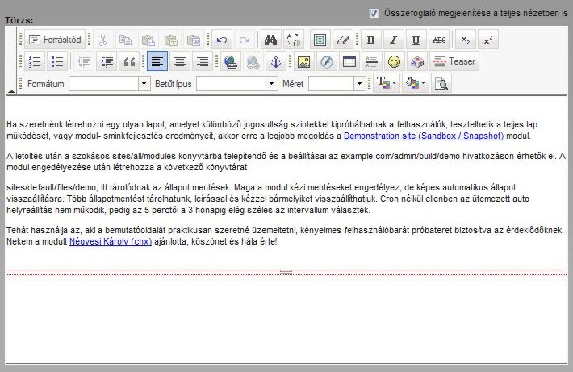Image resolution: width=573 pixels, height=372 pixels.
Task: Open background color picker
Action: [416, 83]
